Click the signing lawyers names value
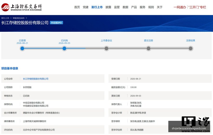 (x=143, y=121)
